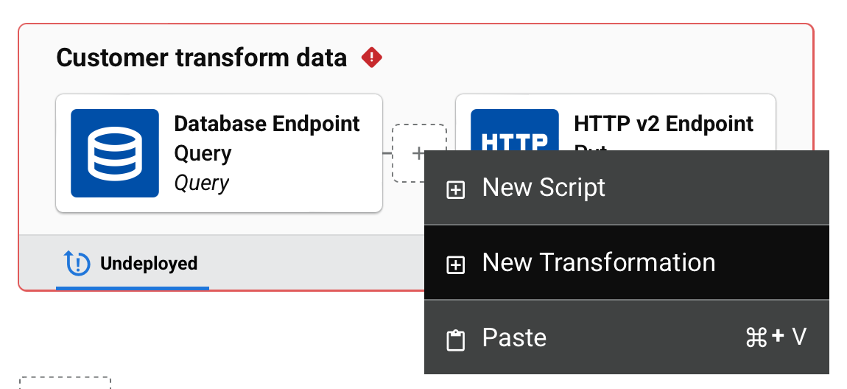Select New Transformation in the context menu

598,263
